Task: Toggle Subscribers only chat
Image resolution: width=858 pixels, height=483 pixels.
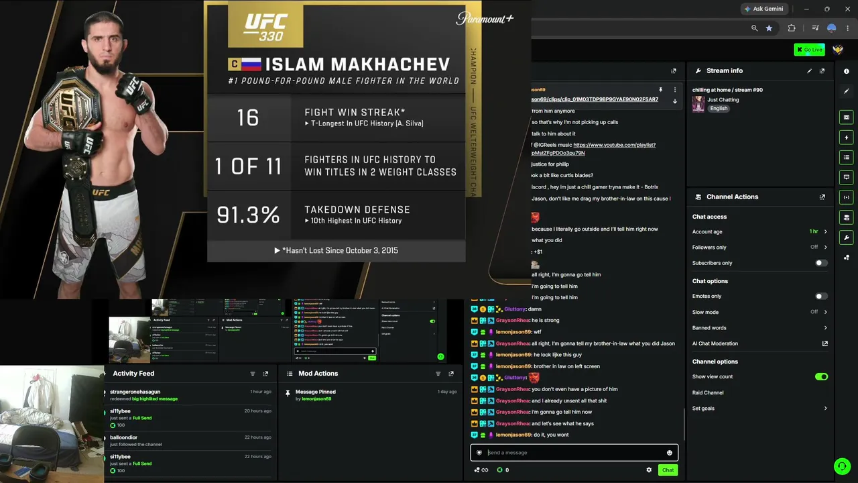Action: coord(821,263)
